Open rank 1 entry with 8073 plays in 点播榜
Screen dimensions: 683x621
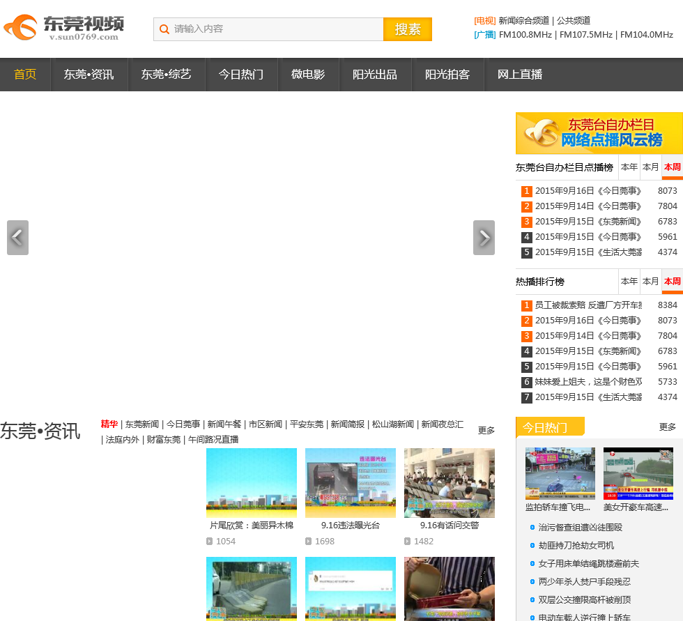pyautogui.click(x=588, y=191)
